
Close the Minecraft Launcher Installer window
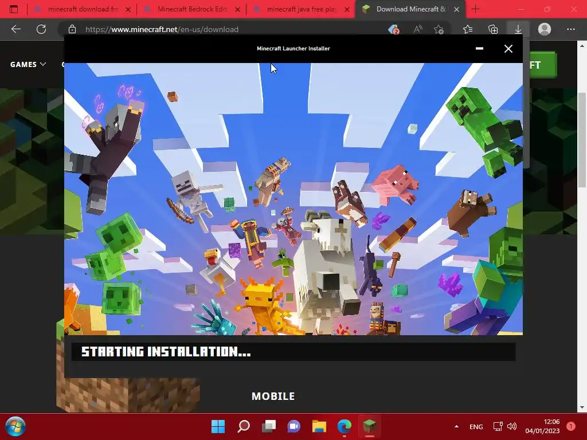(x=508, y=49)
